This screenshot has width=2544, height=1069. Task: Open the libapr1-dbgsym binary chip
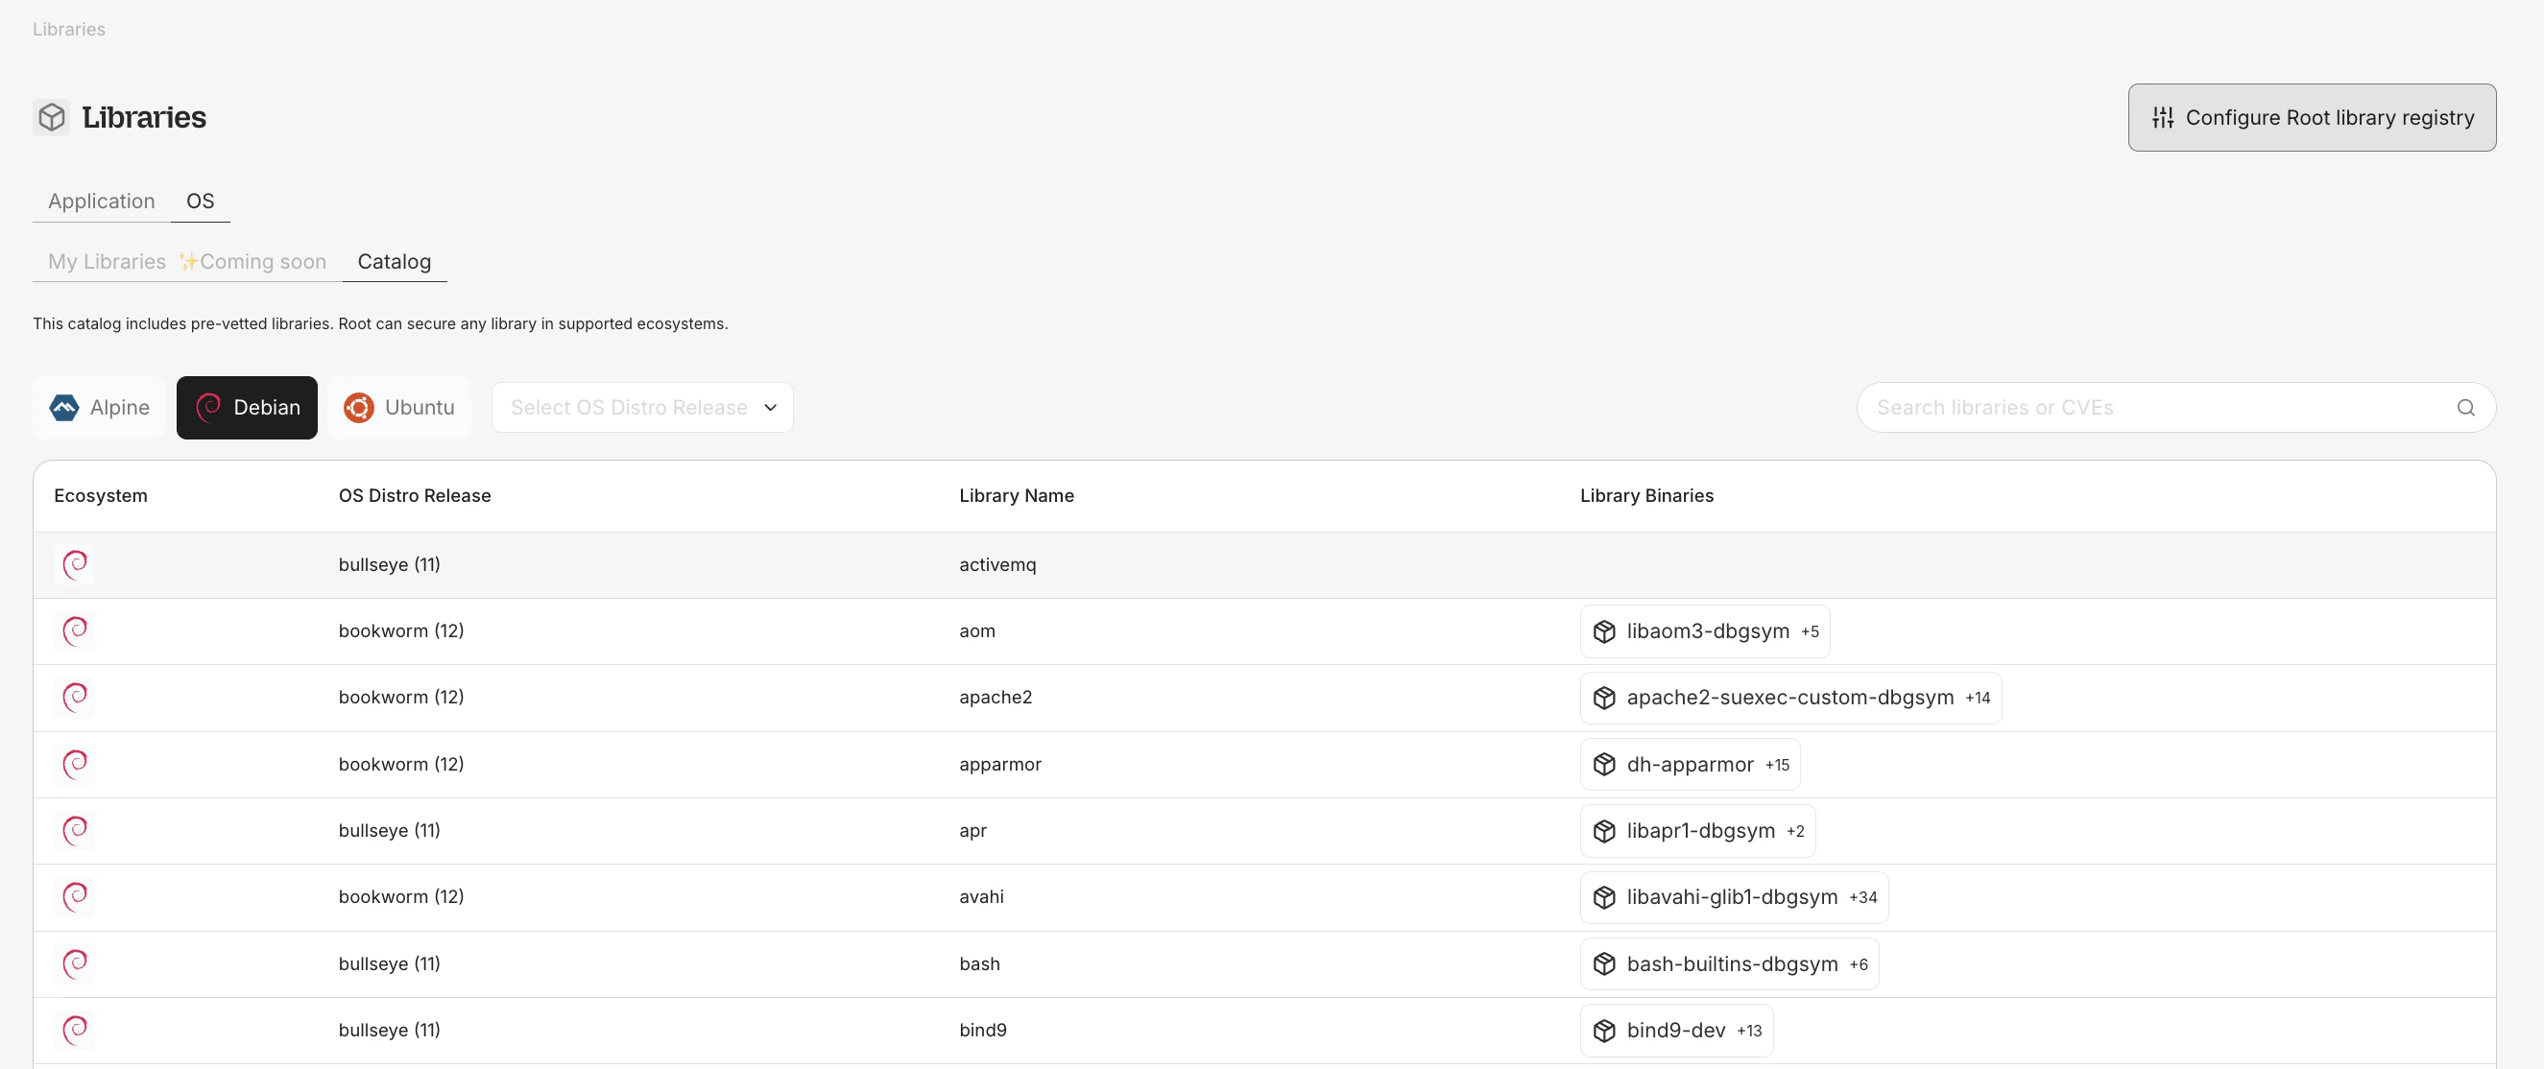pos(1699,831)
